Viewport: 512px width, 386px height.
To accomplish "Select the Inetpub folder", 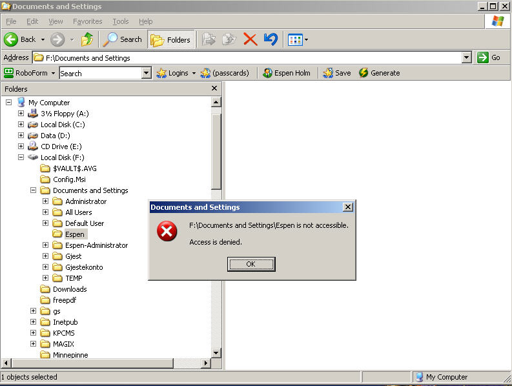I will 59,322.
